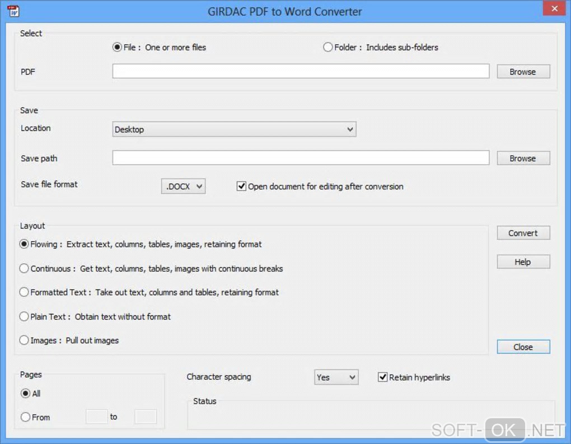Click the GIRDAC app icon in title bar
Screen dimensions: 571x444
[x=13, y=11]
